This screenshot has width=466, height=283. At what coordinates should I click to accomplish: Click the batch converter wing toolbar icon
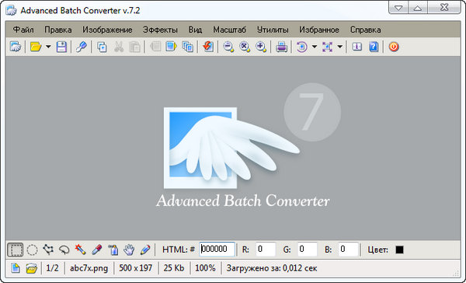point(16,47)
